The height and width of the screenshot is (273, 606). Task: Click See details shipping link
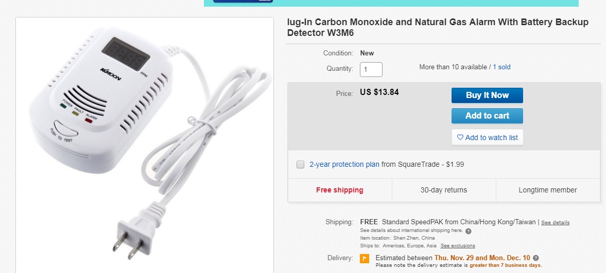pyautogui.click(x=555, y=223)
